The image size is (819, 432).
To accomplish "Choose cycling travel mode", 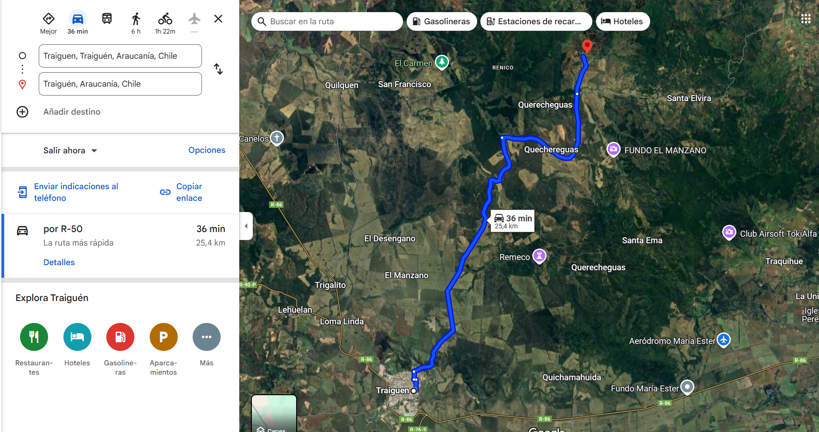I will [x=165, y=19].
